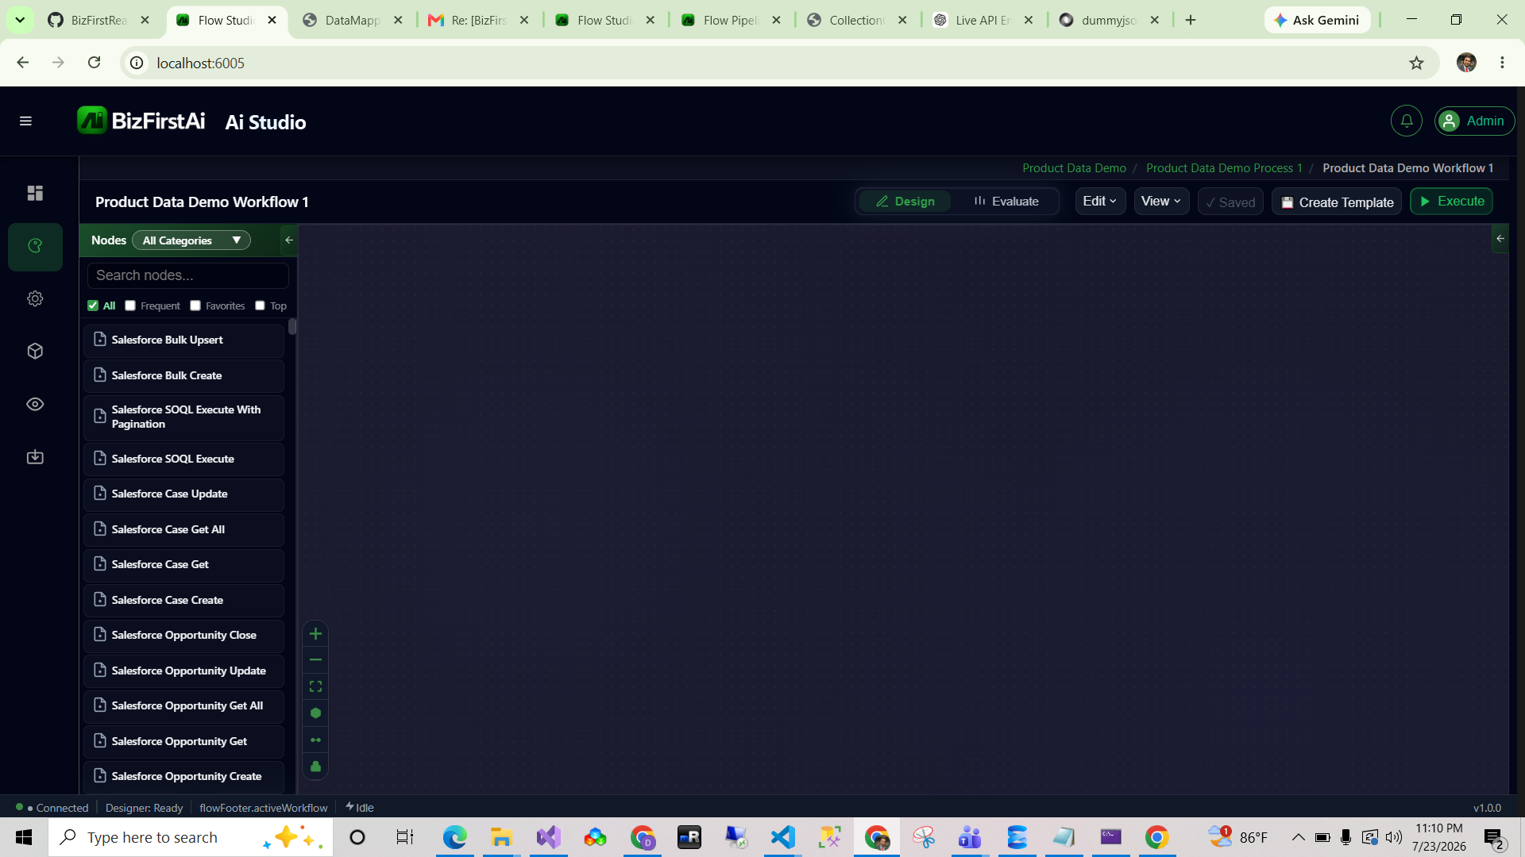The height and width of the screenshot is (857, 1525).
Task: Open the download inbox sidebar icon
Action: [35, 456]
